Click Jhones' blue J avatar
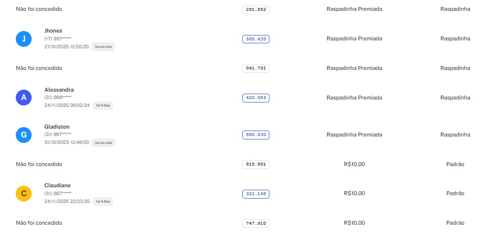 tap(24, 39)
